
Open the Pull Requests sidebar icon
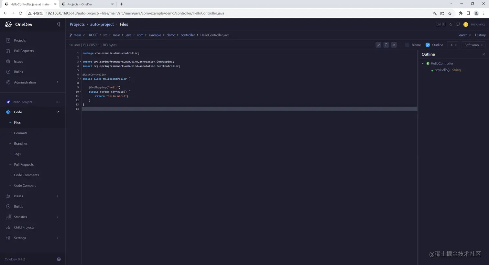pos(8,51)
